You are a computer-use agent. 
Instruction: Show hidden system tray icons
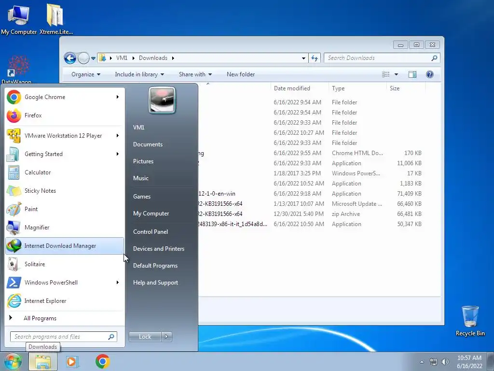pos(422,362)
